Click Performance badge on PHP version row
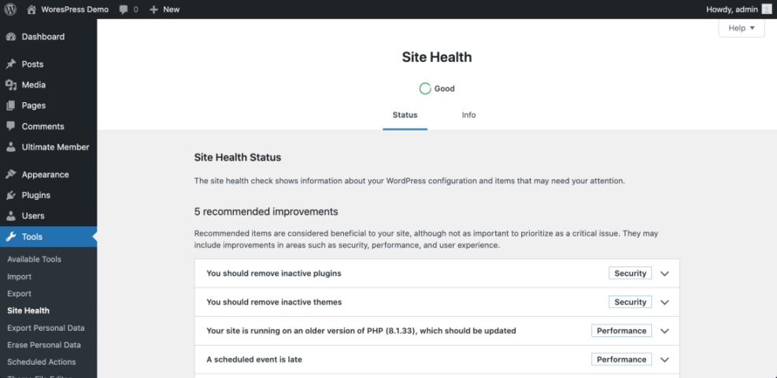Screen dimensions: 777x378 coord(621,331)
